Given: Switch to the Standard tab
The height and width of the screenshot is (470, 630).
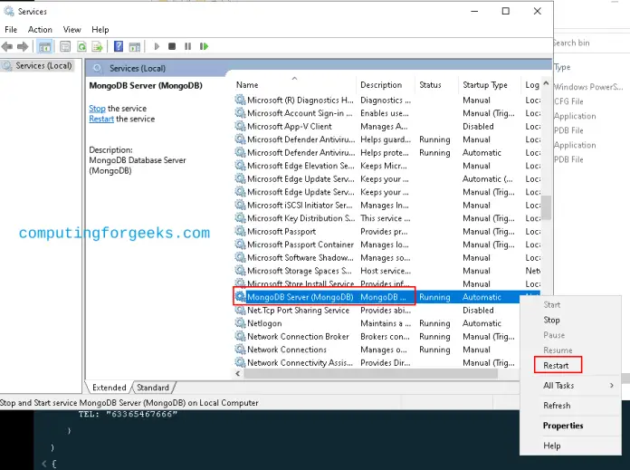Looking at the screenshot, I should click(152, 388).
